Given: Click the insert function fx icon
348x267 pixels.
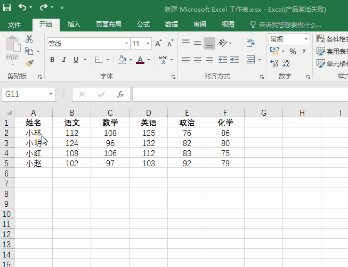Looking at the screenshot, I should coord(120,94).
